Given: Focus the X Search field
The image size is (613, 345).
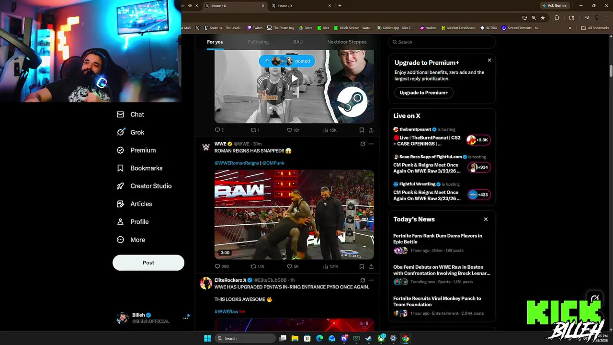Looking at the screenshot, I should pyautogui.click(x=442, y=42).
